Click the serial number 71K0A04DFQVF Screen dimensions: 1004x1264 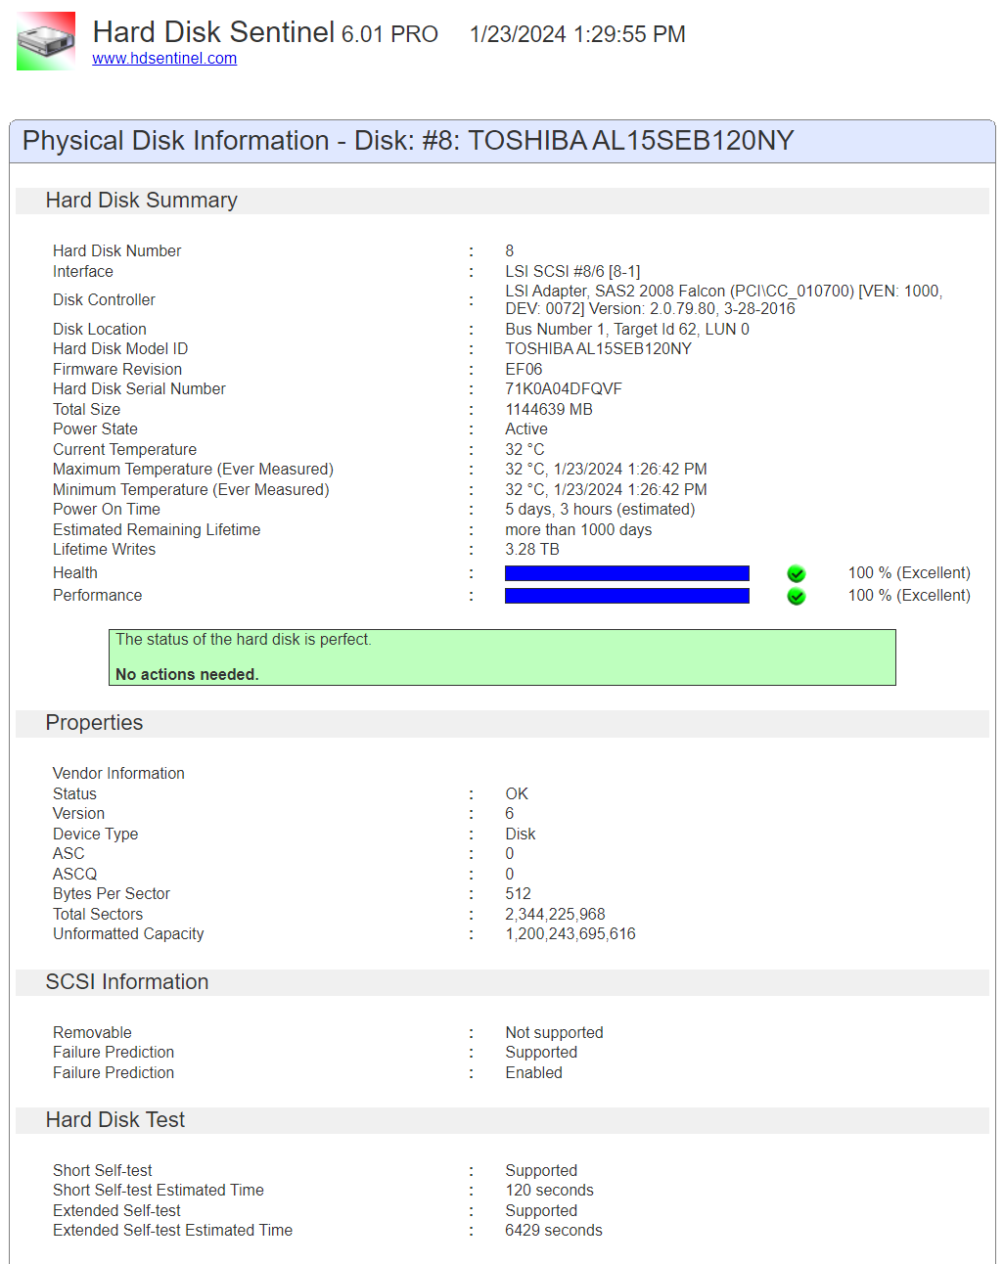564,389
